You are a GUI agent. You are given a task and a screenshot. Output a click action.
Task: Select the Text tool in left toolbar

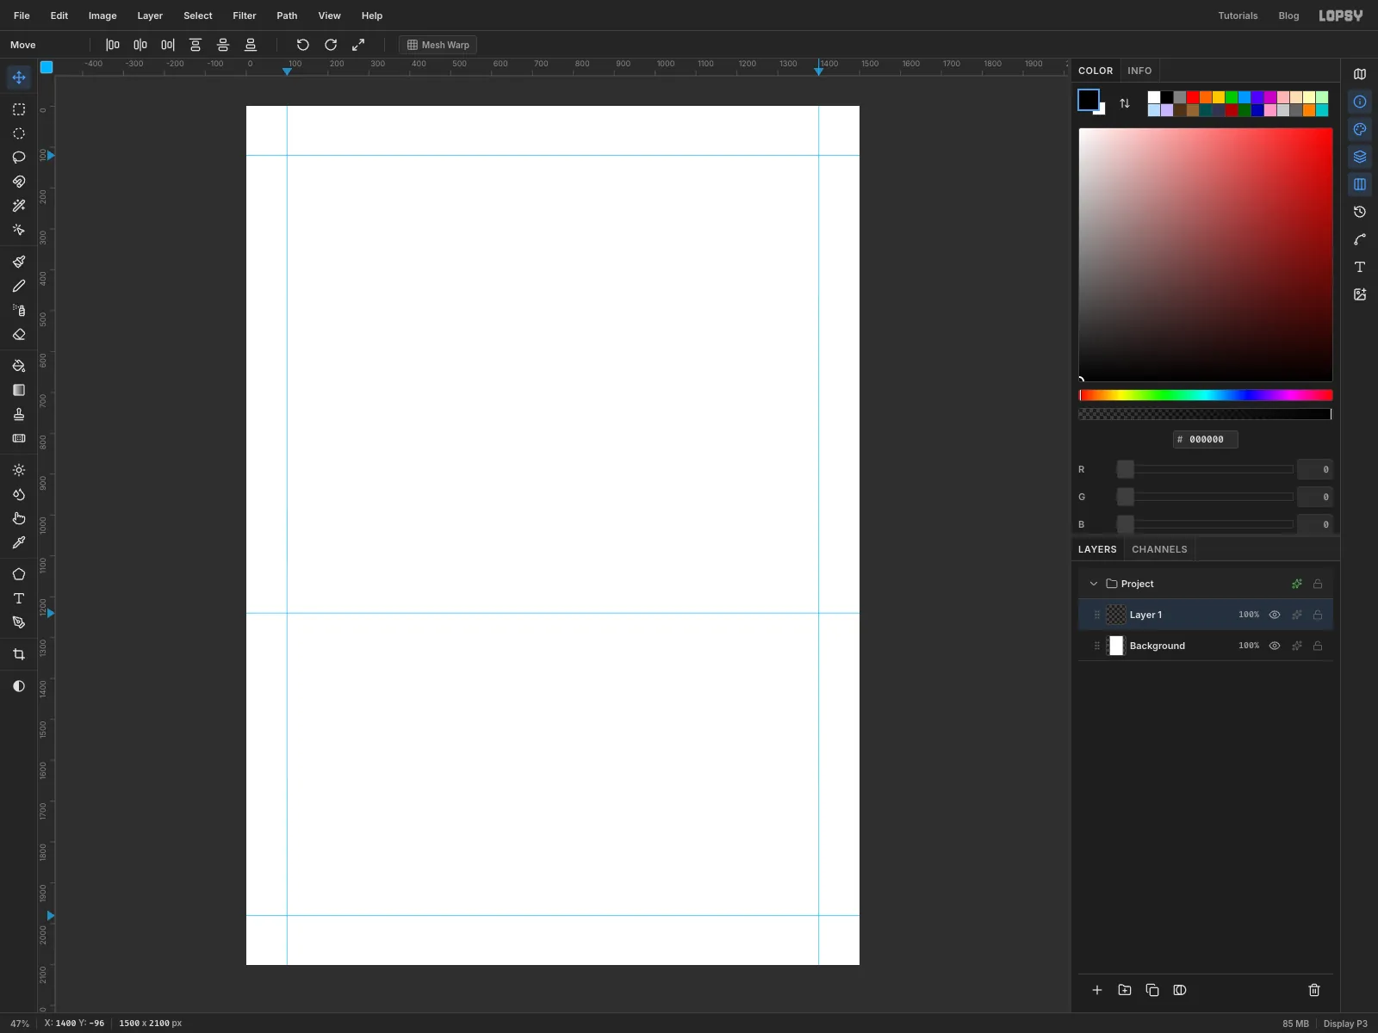pyautogui.click(x=19, y=598)
